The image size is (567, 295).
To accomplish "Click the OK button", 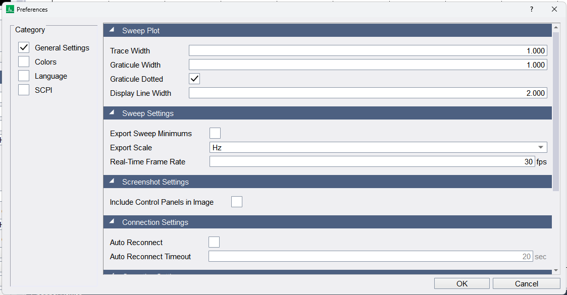I will click(x=462, y=283).
